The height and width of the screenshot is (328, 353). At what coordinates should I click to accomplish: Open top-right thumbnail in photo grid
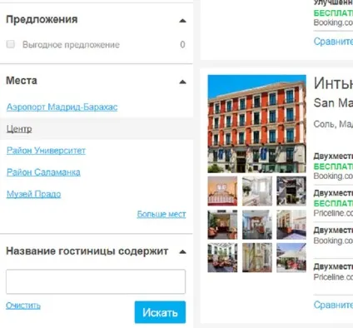pyautogui.click(x=291, y=191)
